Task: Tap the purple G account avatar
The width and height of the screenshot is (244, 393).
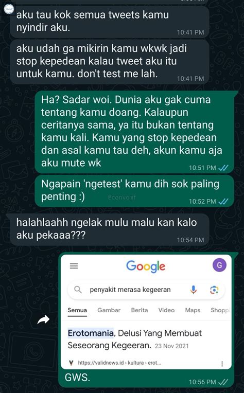Action: click(219, 265)
